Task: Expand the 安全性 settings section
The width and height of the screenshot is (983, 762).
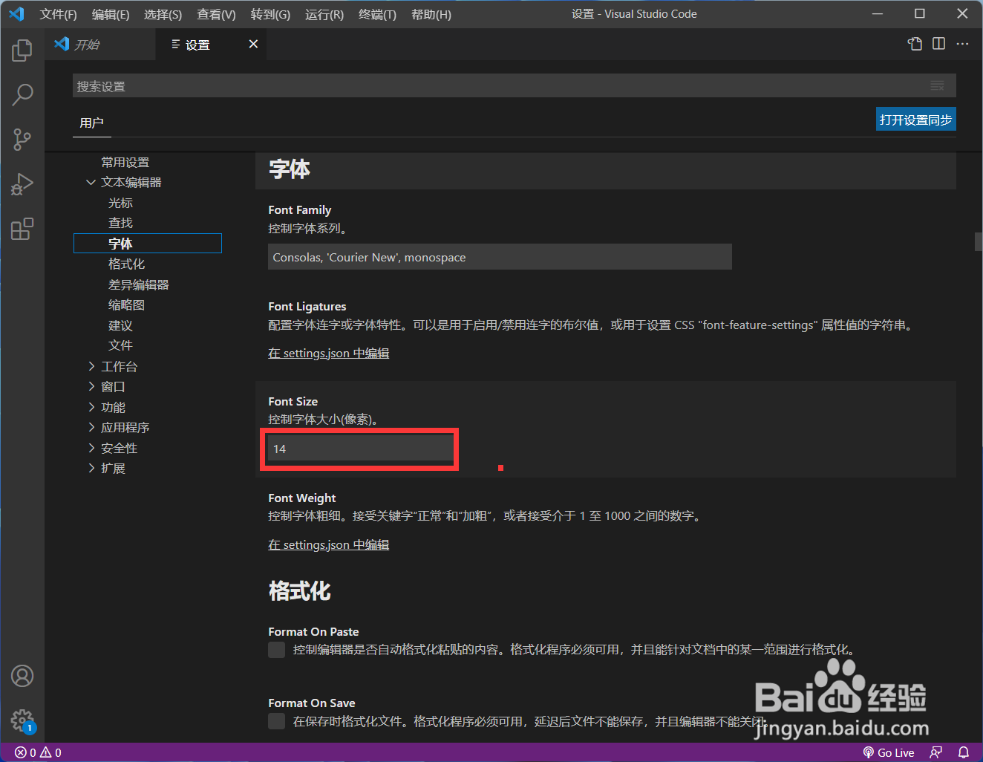Action: tap(91, 448)
